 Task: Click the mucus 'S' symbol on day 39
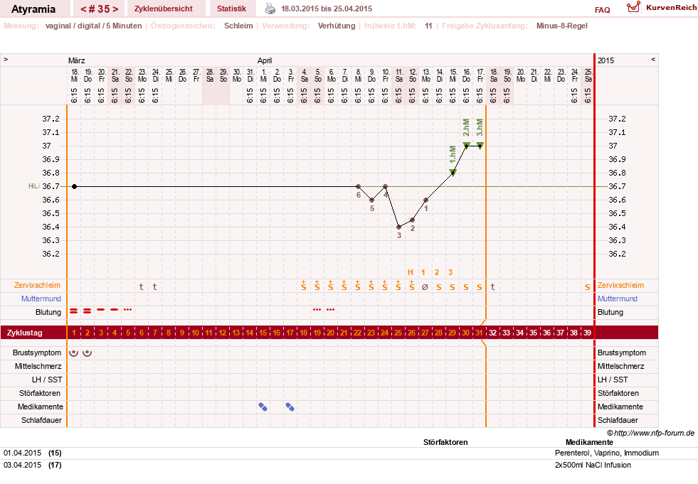588,287
